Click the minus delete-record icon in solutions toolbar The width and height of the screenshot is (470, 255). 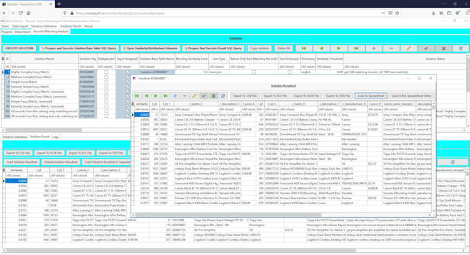[x=391, y=48]
